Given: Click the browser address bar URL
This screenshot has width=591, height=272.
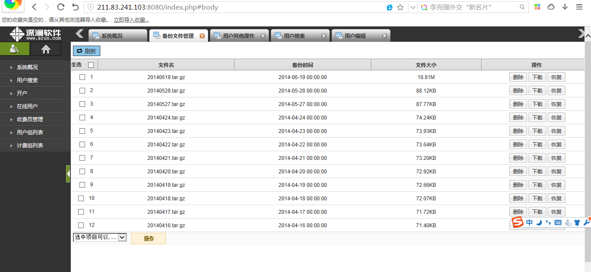Looking at the screenshot, I should [x=158, y=7].
